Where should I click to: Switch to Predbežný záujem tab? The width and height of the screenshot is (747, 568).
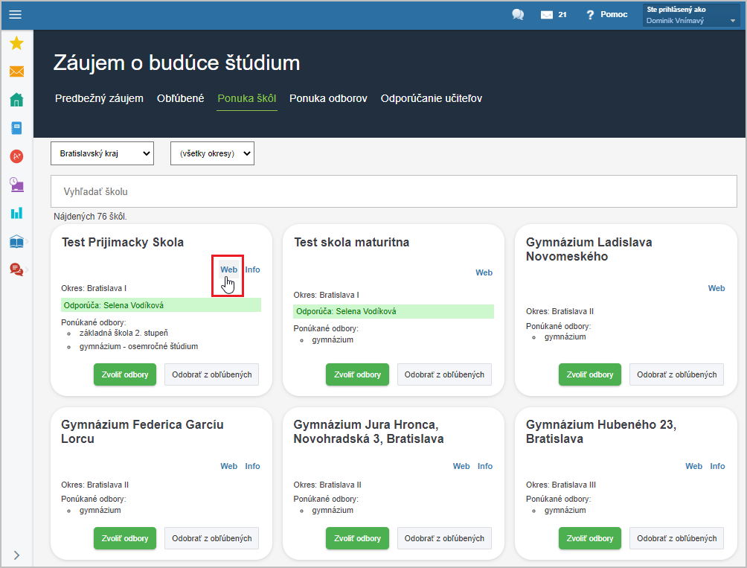(x=99, y=98)
